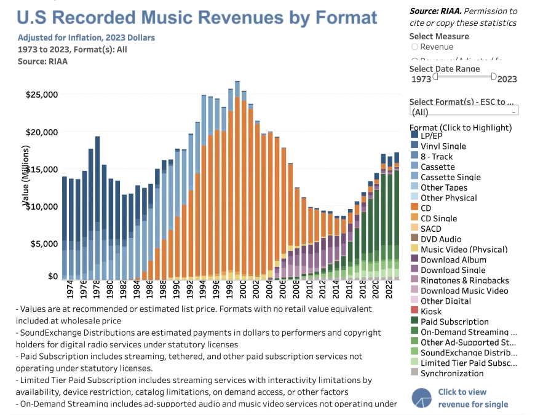Image resolution: width=535 pixels, height=415 pixels.
Task: Highlight Download Album legend swatch
Action: pyautogui.click(x=414, y=259)
